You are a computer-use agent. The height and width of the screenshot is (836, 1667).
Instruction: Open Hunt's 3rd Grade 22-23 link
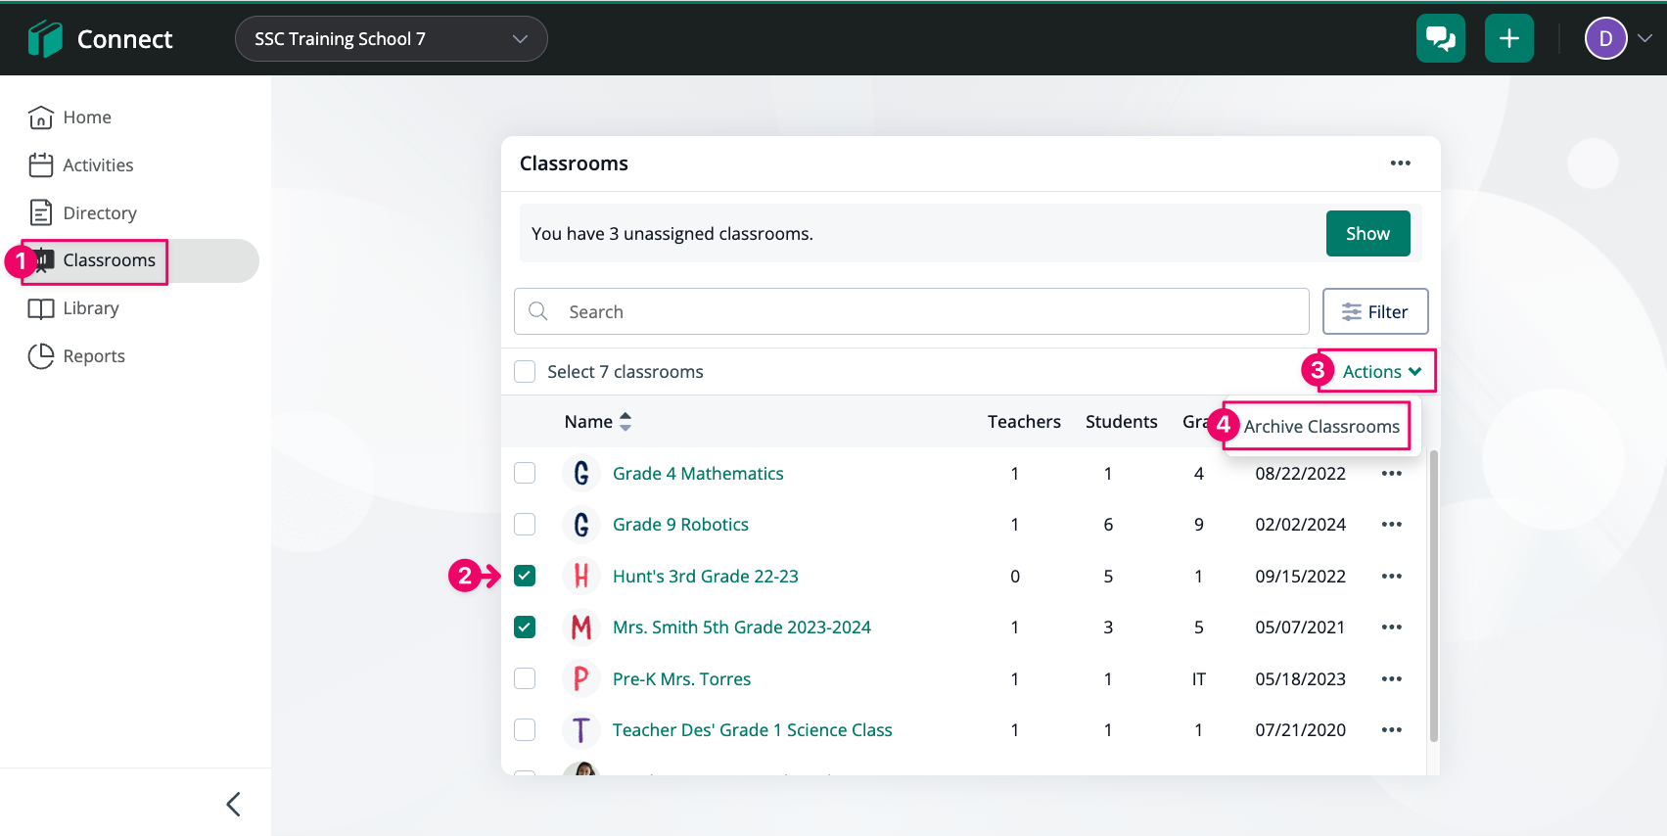click(705, 577)
